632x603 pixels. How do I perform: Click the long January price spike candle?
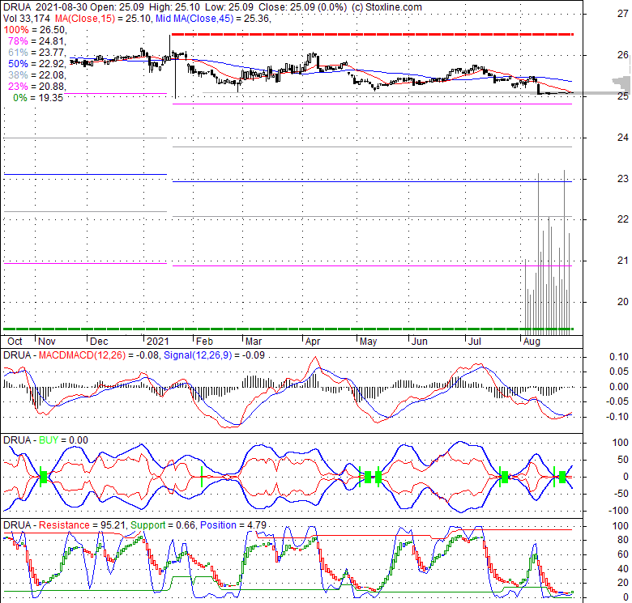click(x=175, y=73)
